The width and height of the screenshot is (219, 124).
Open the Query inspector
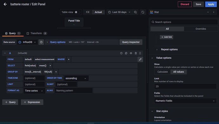tap(131, 42)
